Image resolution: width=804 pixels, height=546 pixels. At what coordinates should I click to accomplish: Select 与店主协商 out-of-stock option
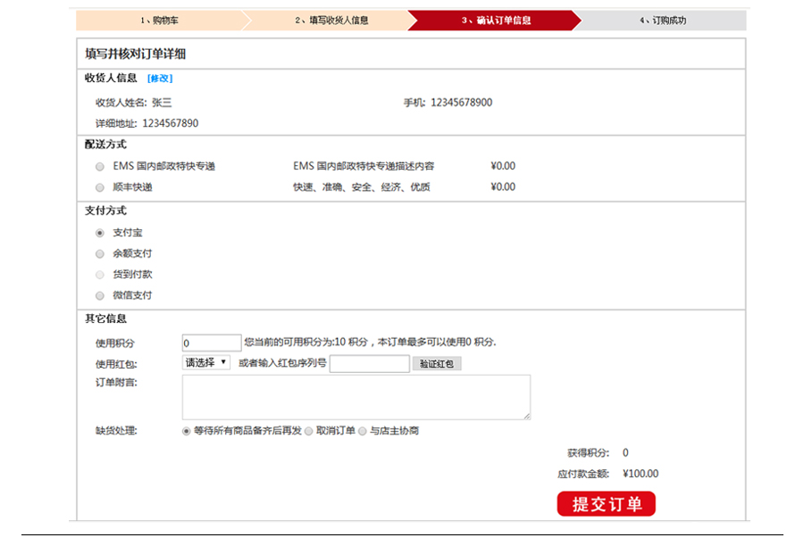click(363, 431)
